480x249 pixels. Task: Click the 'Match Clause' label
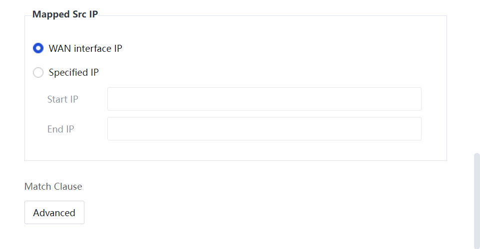point(53,186)
